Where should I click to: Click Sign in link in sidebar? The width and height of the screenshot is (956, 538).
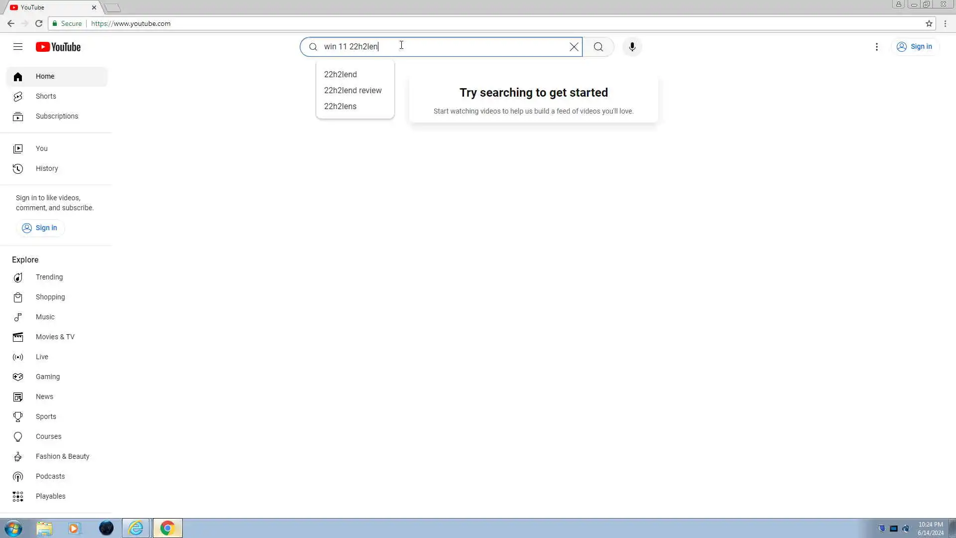[40, 228]
